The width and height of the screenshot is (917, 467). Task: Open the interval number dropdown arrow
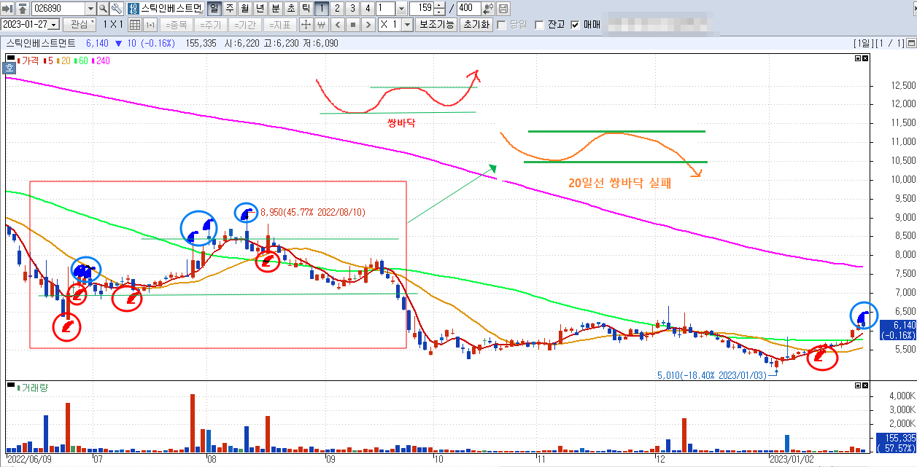[402, 9]
